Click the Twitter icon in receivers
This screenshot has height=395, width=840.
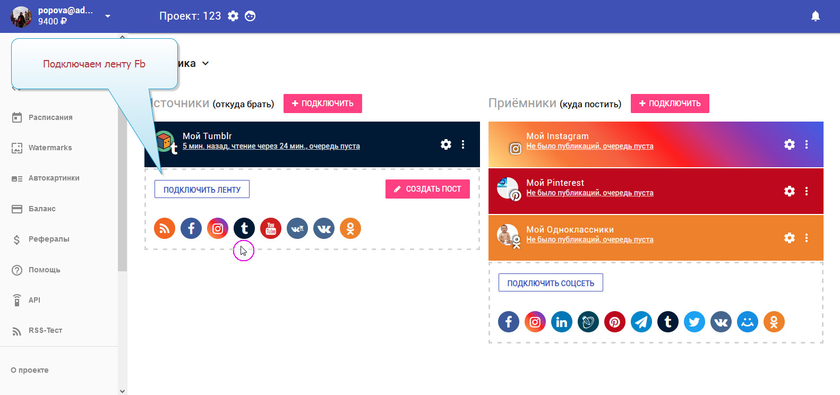(695, 322)
